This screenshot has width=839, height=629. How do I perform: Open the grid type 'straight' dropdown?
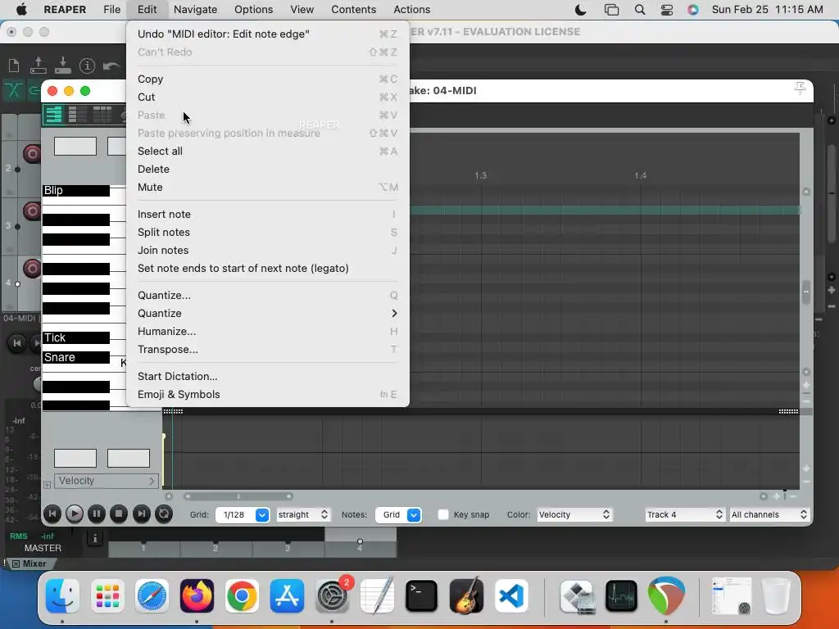[303, 514]
